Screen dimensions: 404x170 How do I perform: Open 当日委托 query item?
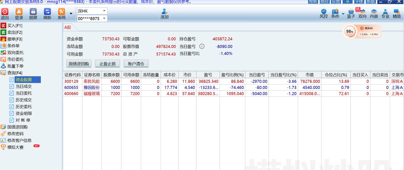coord(24,93)
